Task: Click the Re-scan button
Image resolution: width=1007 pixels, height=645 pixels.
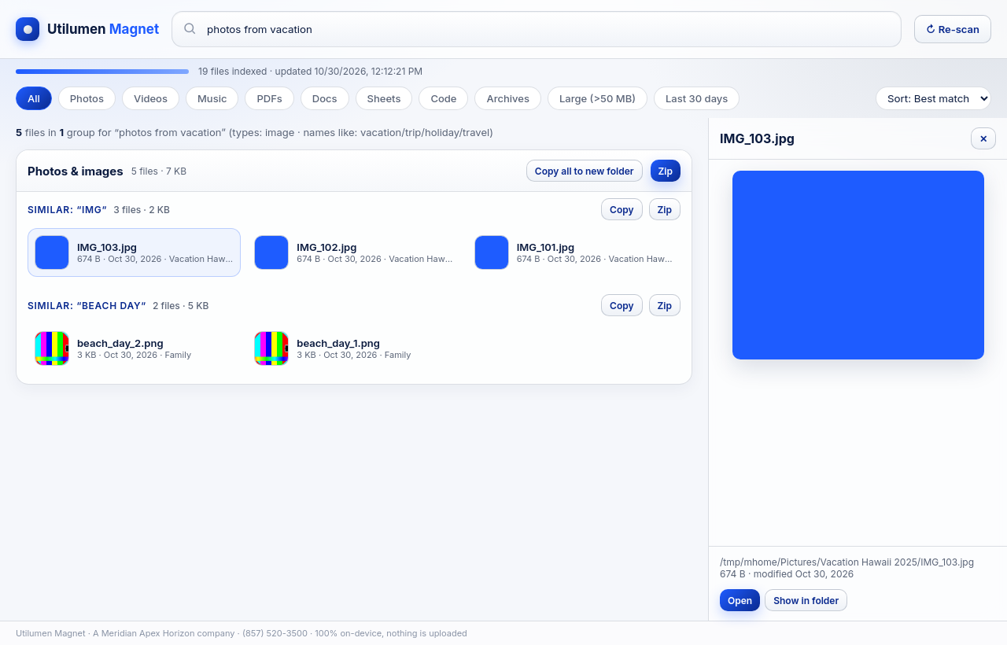Action: 953,29
